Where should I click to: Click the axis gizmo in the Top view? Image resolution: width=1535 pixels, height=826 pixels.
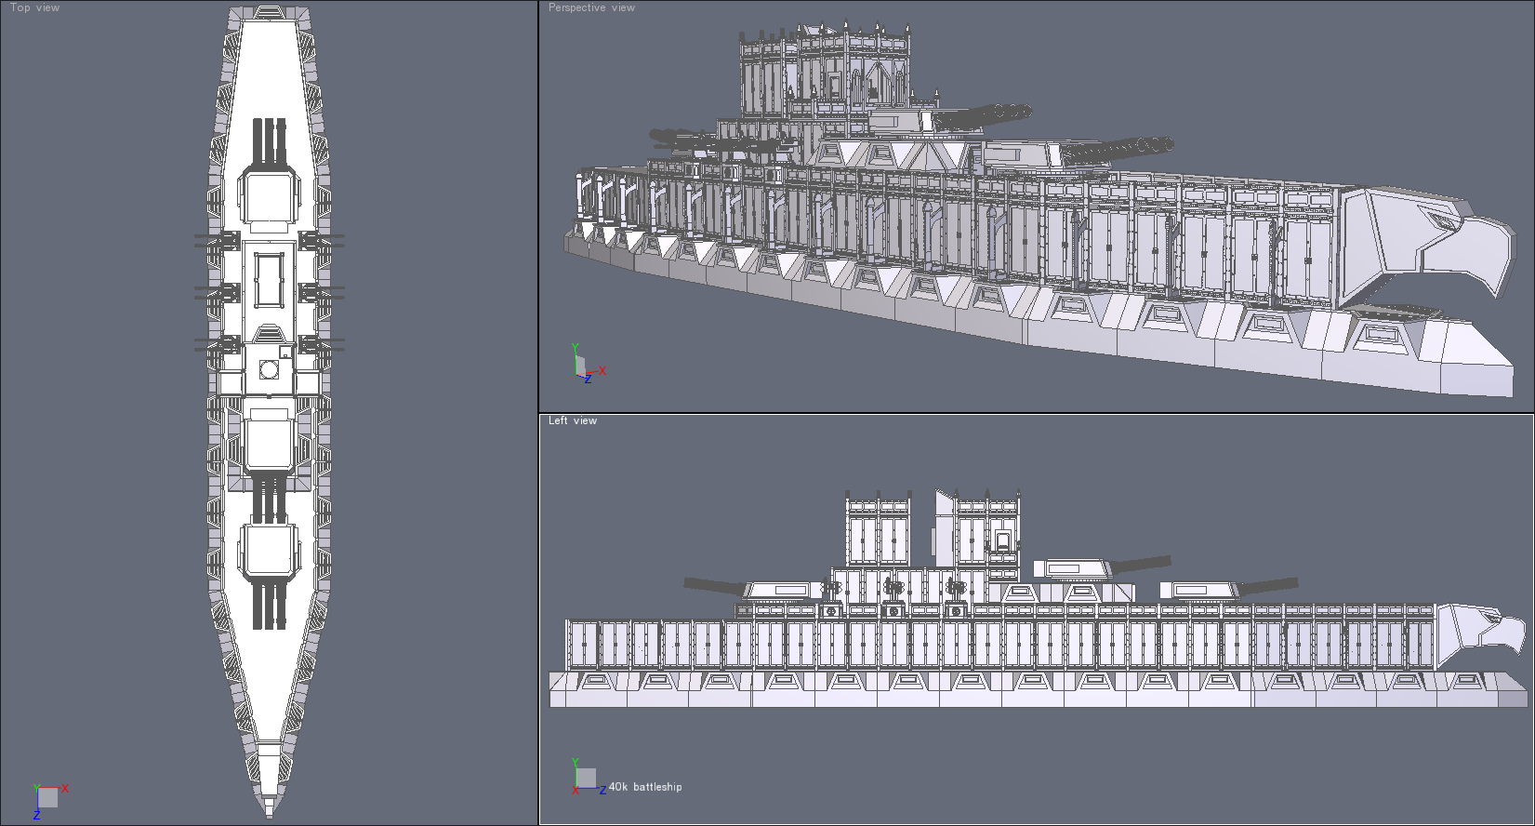pos(49,801)
